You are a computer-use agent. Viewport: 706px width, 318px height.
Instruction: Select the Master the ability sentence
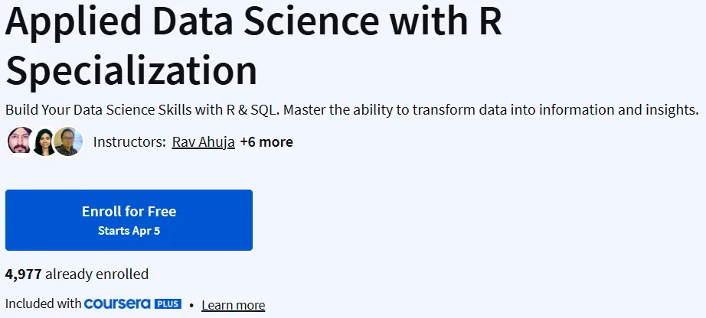(x=492, y=110)
